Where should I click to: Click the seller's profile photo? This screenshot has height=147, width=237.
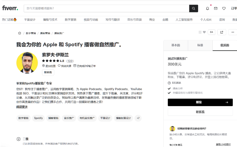pos(27,63)
